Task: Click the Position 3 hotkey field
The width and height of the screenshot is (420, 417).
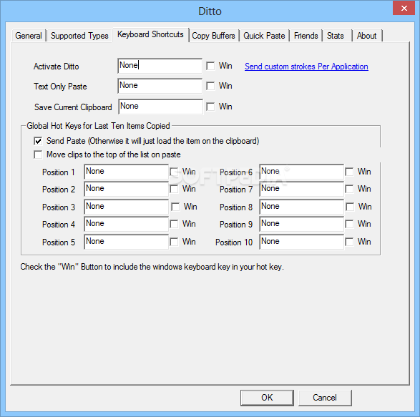Action: [x=126, y=207]
